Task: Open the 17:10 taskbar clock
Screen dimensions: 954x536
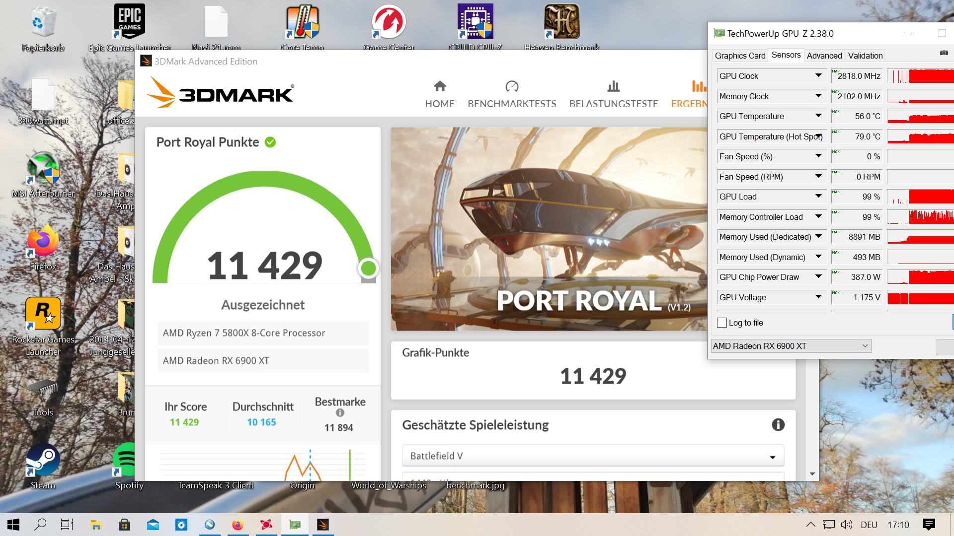Action: tap(898, 525)
